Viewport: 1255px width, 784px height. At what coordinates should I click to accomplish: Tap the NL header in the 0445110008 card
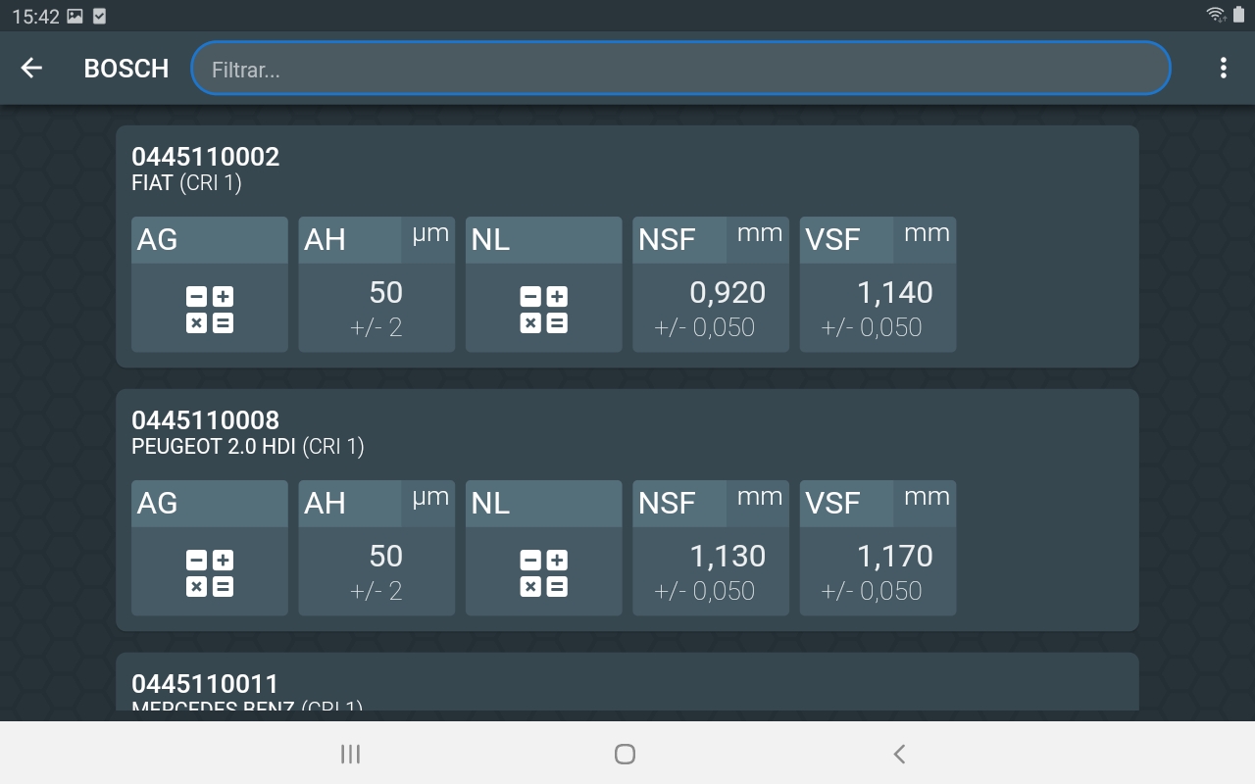tap(544, 504)
